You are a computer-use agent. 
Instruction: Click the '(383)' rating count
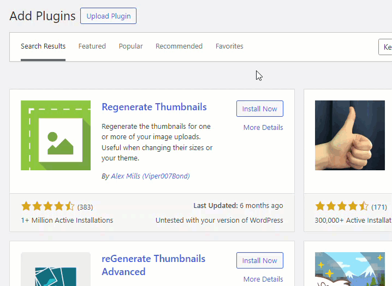coord(85,207)
